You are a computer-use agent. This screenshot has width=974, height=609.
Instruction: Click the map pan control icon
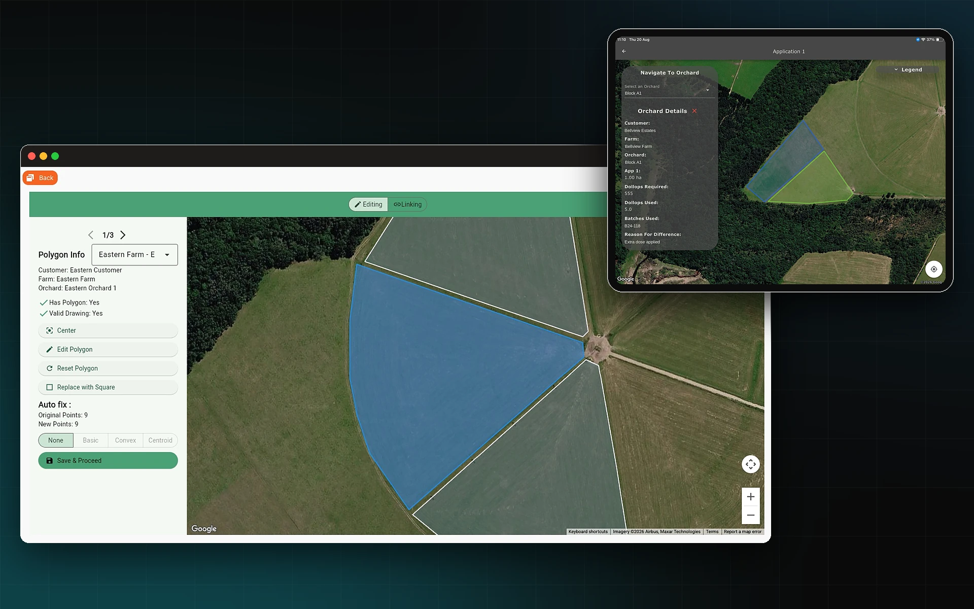coord(751,464)
